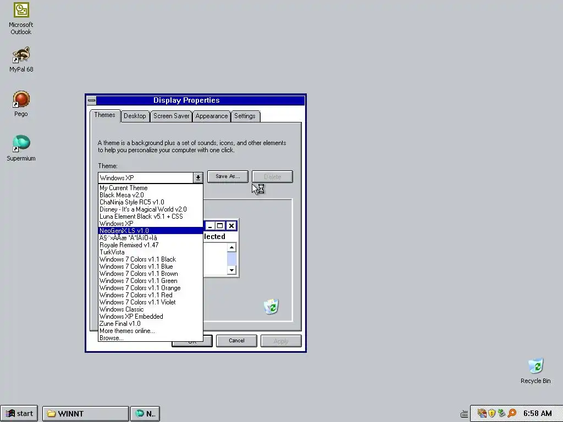Select Windows 7 Colors v1.1 Green
Image resolution: width=563 pixels, height=422 pixels.
151,281
